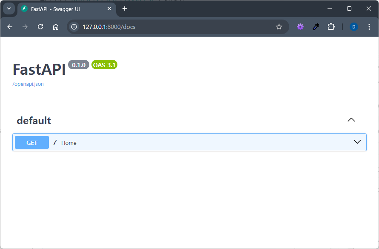
Task: Click the forward navigation arrow
Action: (x=25, y=27)
